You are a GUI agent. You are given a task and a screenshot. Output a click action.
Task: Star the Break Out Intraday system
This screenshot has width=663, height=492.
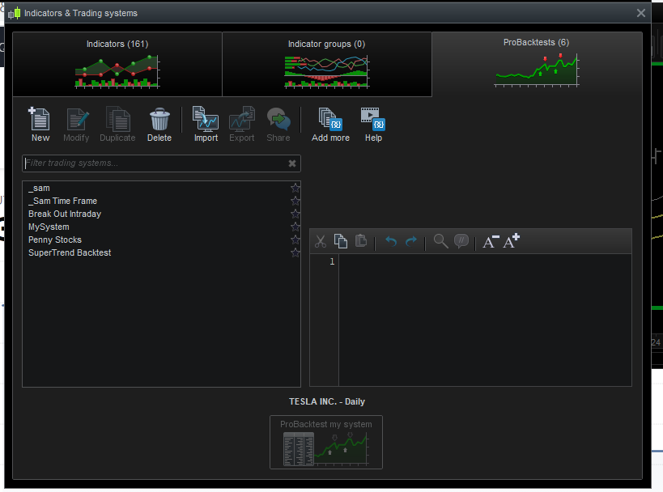click(295, 214)
